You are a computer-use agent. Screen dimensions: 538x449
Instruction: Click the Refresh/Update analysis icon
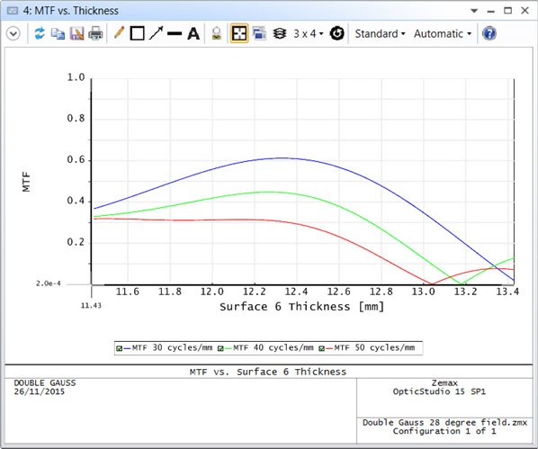pos(40,33)
